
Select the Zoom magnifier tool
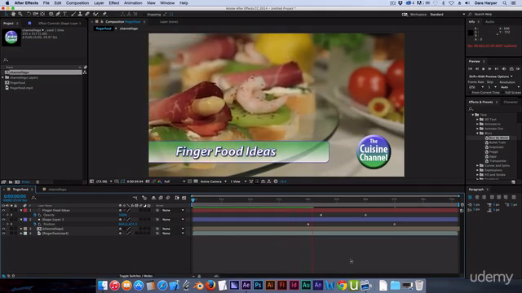point(20,14)
